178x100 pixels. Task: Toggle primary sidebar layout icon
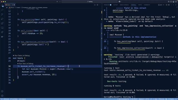click(171, 2)
